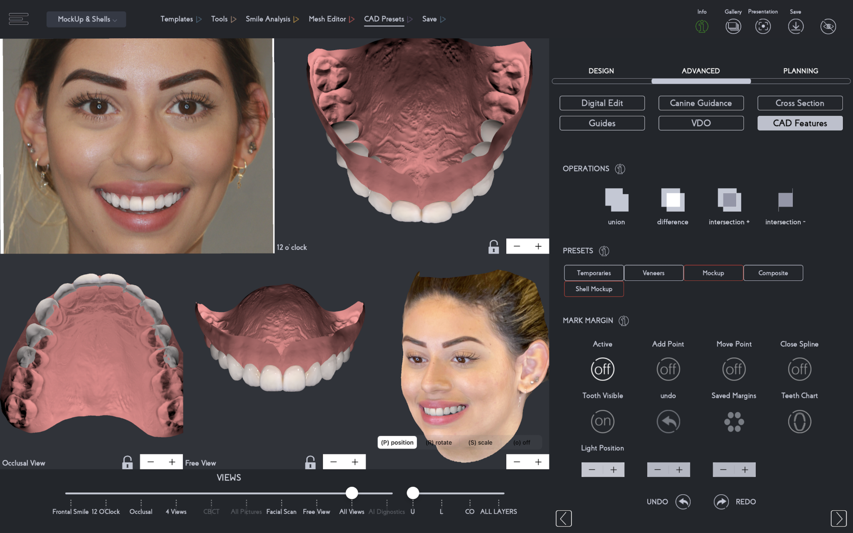Expand the MockUp & Shells dropdown
The height and width of the screenshot is (533, 853).
(x=86, y=19)
